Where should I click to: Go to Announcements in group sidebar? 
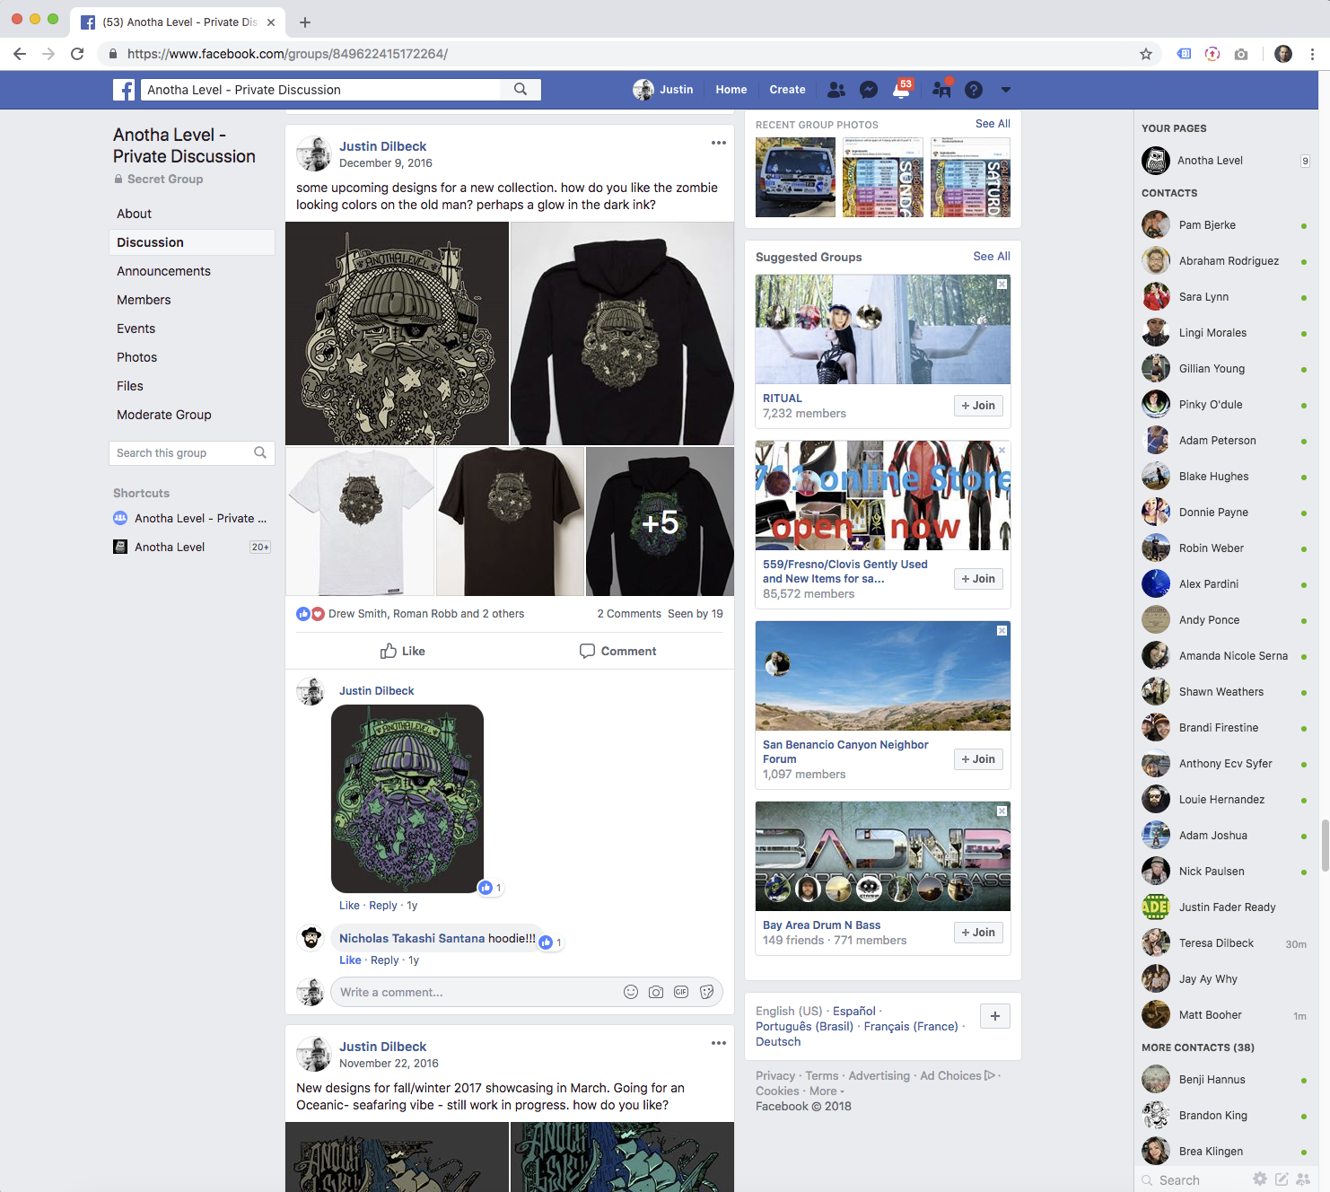tap(163, 271)
